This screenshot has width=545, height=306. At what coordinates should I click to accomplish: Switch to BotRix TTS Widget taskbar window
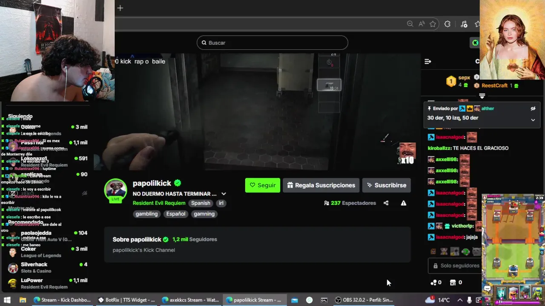126,300
